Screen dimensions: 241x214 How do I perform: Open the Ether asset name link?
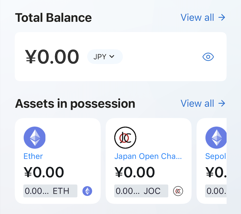click(x=33, y=156)
